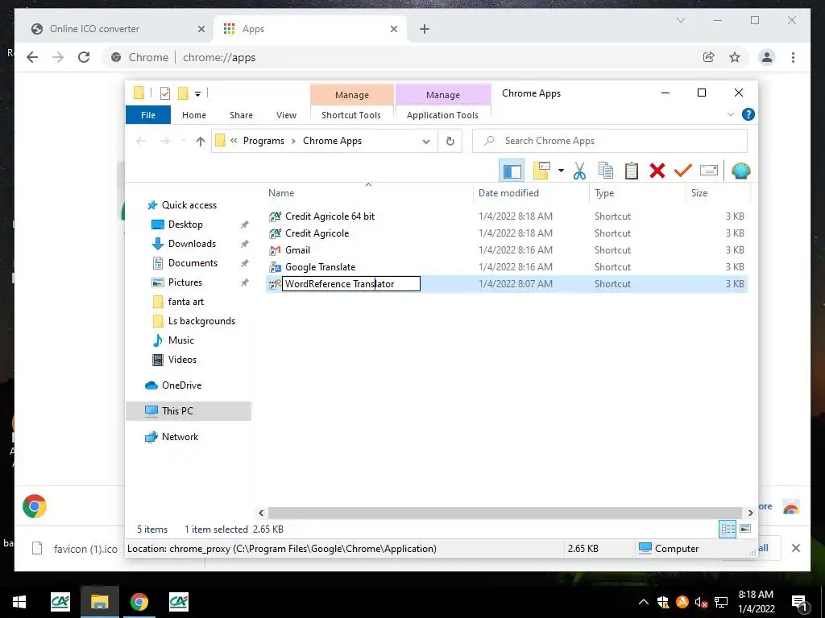Open Network in the navigation pane
825x618 pixels.
(x=180, y=437)
